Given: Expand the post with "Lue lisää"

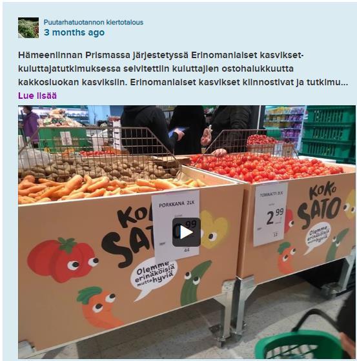Looking at the screenshot, I should click(x=37, y=96).
